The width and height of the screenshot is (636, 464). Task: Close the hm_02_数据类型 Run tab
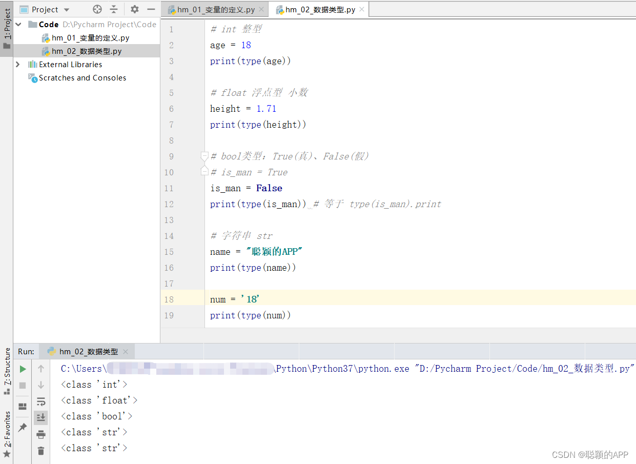pyautogui.click(x=125, y=351)
